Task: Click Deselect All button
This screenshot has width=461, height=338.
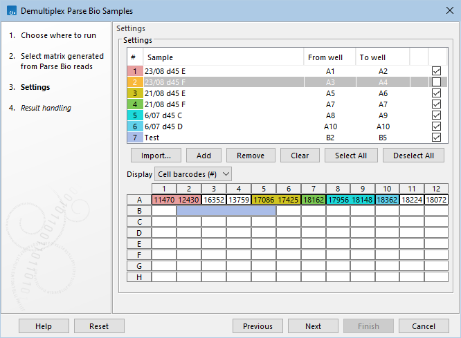Action: pos(413,156)
